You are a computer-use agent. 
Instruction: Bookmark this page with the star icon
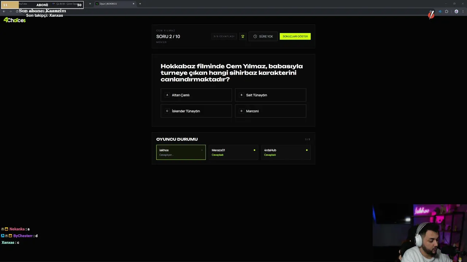coord(431,11)
